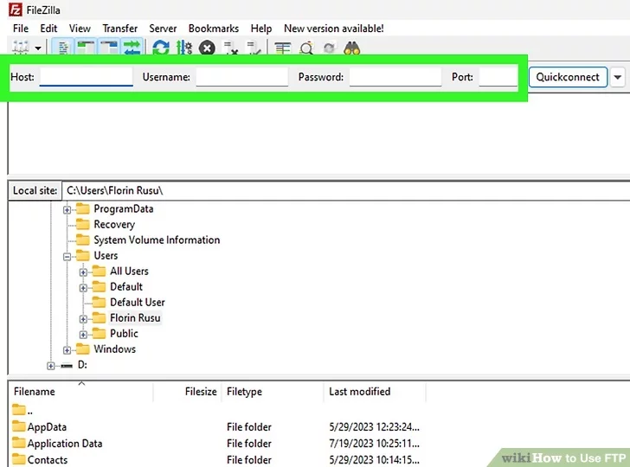Expand the All Users folder node
Screen dimensions: 630x467
83,272
